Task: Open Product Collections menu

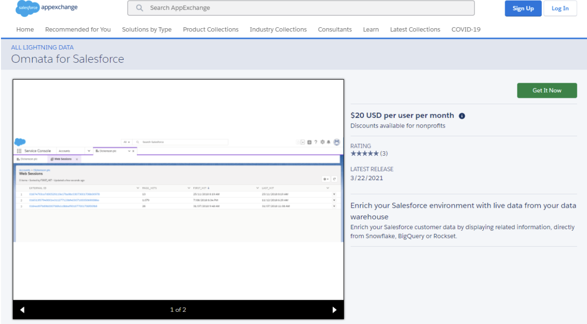Action: (211, 30)
